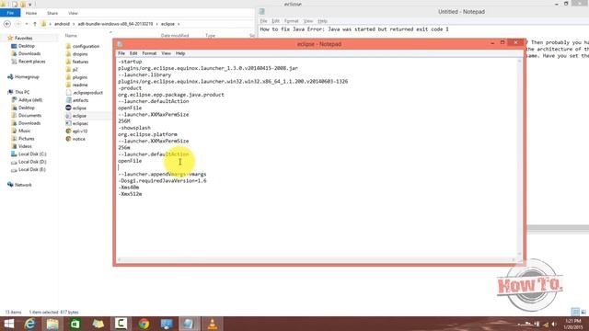Open the Windows Store taskbar icon
Viewport: 589px width, 331px height.
pos(75,324)
